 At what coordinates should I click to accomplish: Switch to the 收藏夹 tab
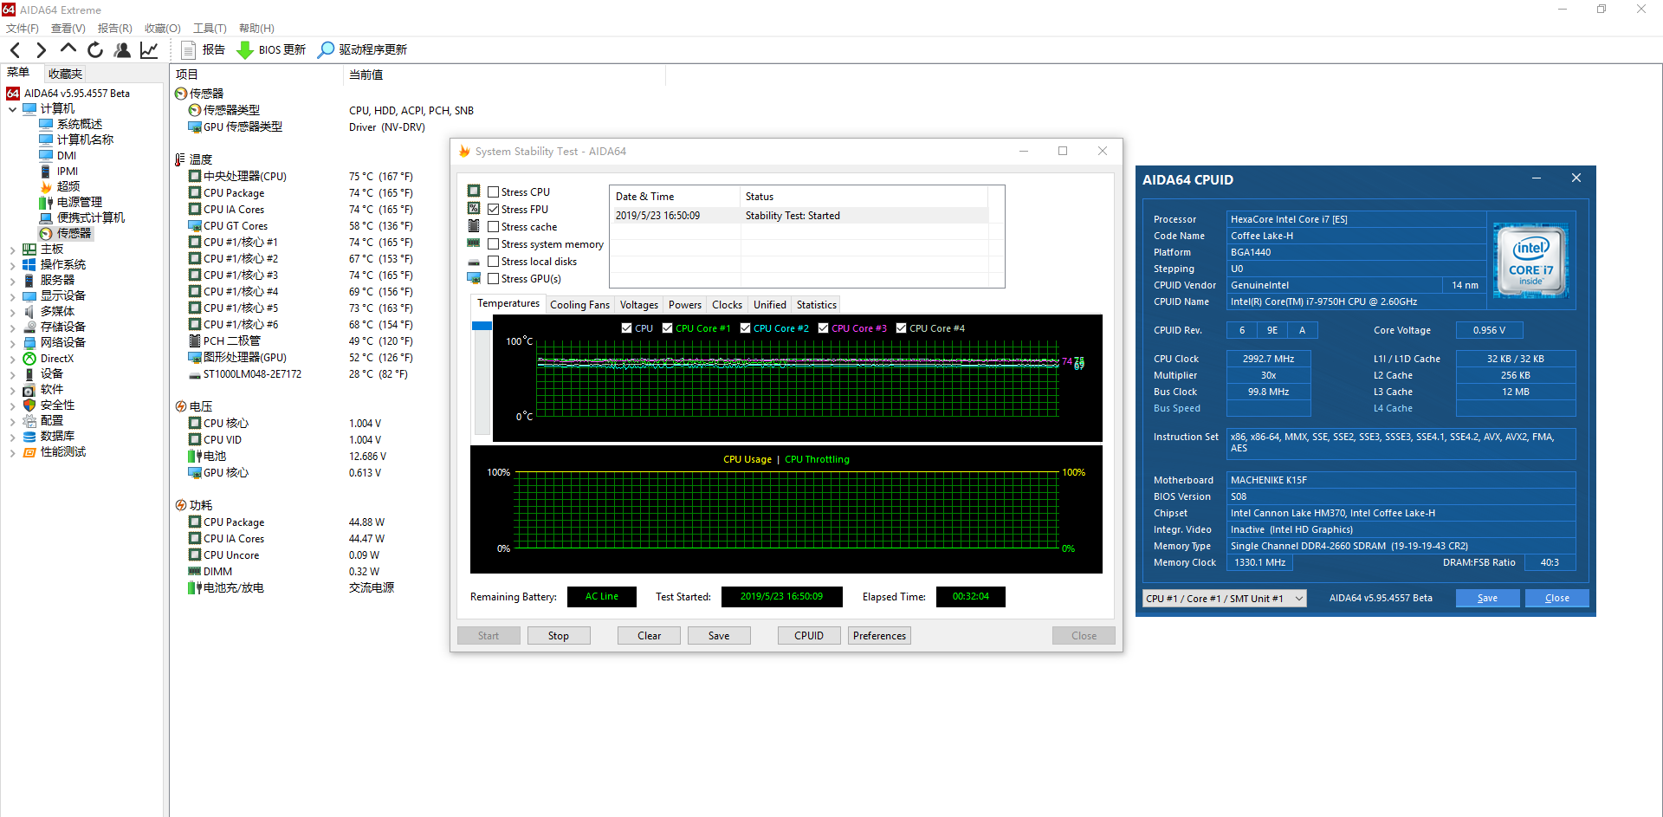coord(65,74)
